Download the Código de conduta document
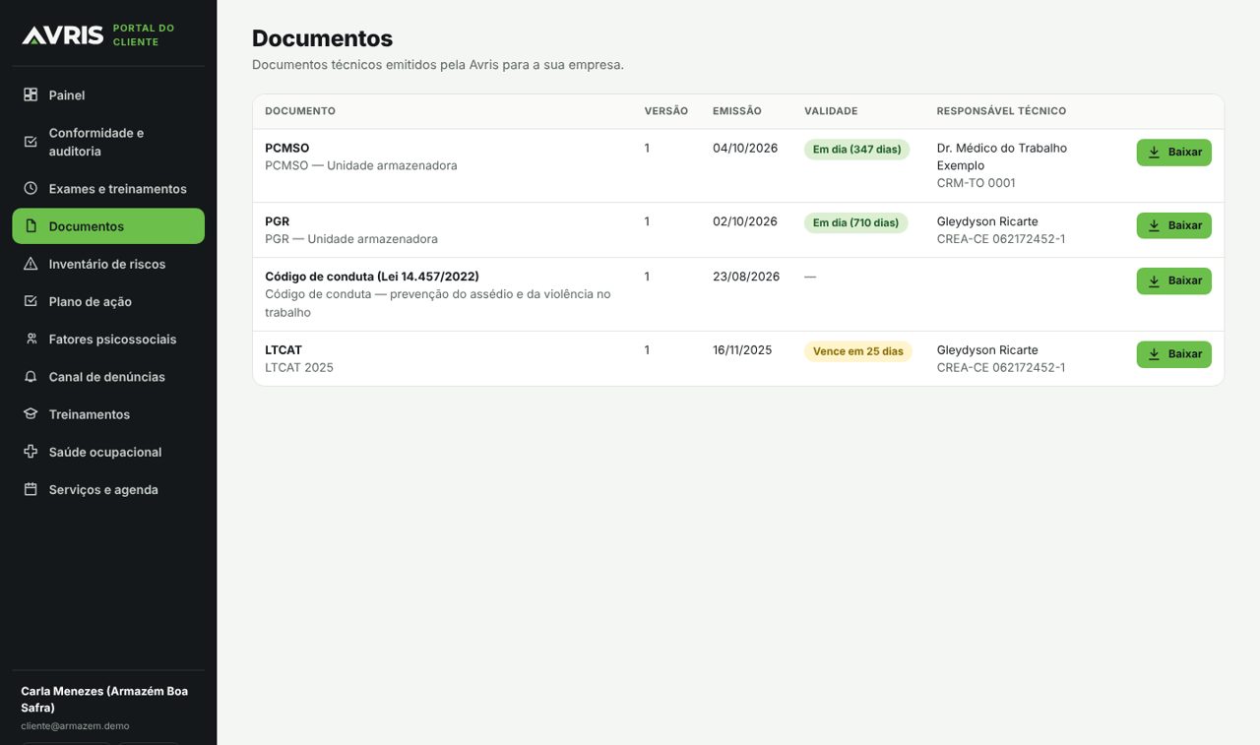 click(x=1173, y=280)
